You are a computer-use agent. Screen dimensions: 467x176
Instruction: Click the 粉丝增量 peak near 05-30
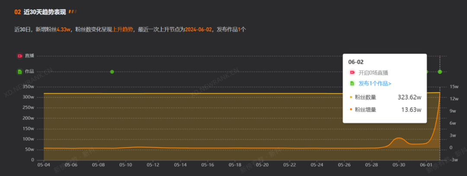tap(398, 138)
